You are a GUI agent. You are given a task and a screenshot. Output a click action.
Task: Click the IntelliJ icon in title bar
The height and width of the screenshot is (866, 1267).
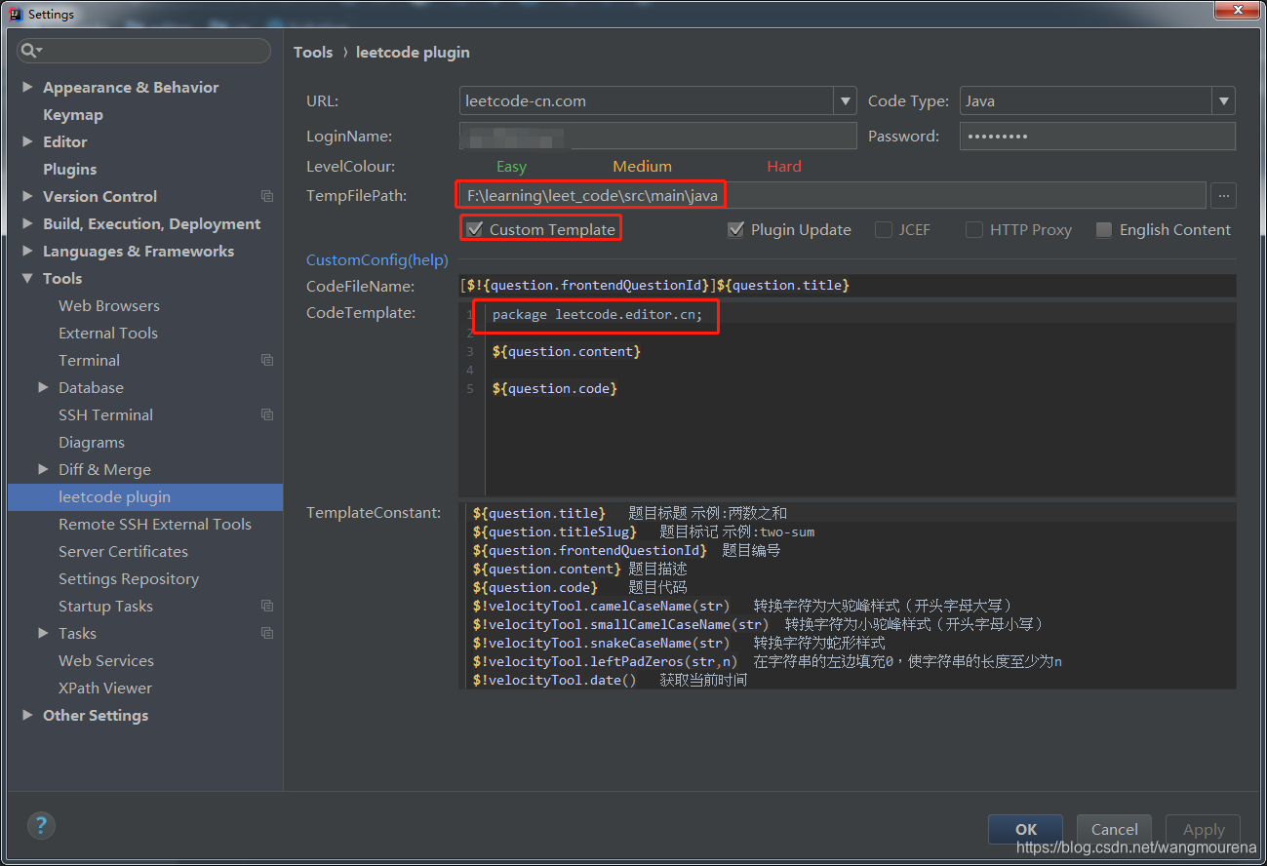[x=14, y=14]
